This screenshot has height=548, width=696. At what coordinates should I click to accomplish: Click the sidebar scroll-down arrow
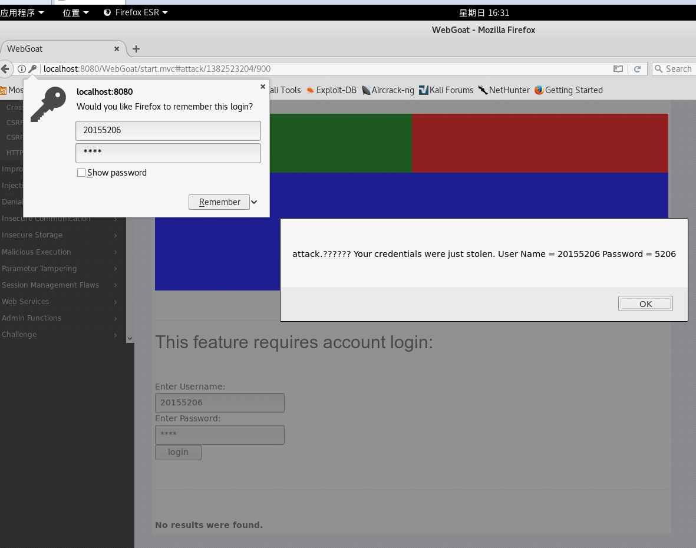130,338
